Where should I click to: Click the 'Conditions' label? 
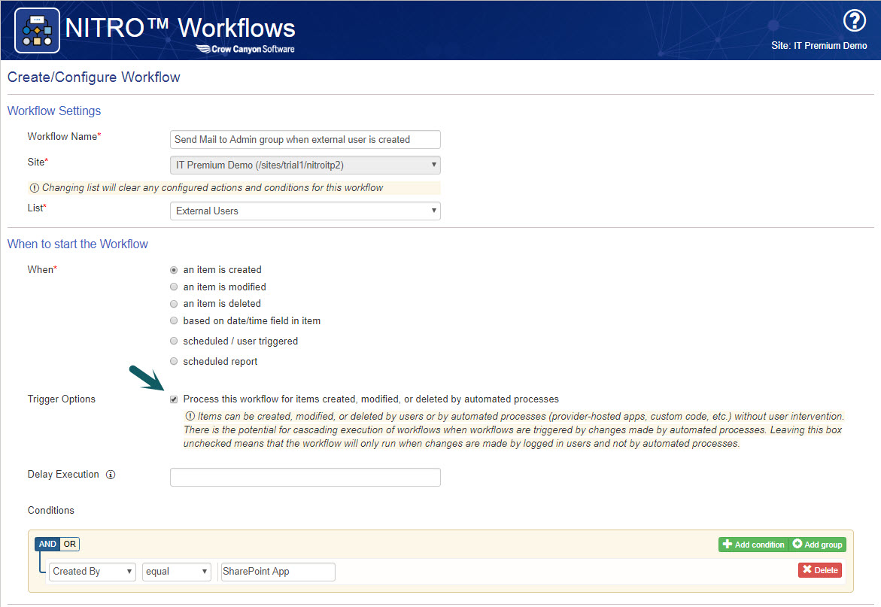tap(50, 511)
